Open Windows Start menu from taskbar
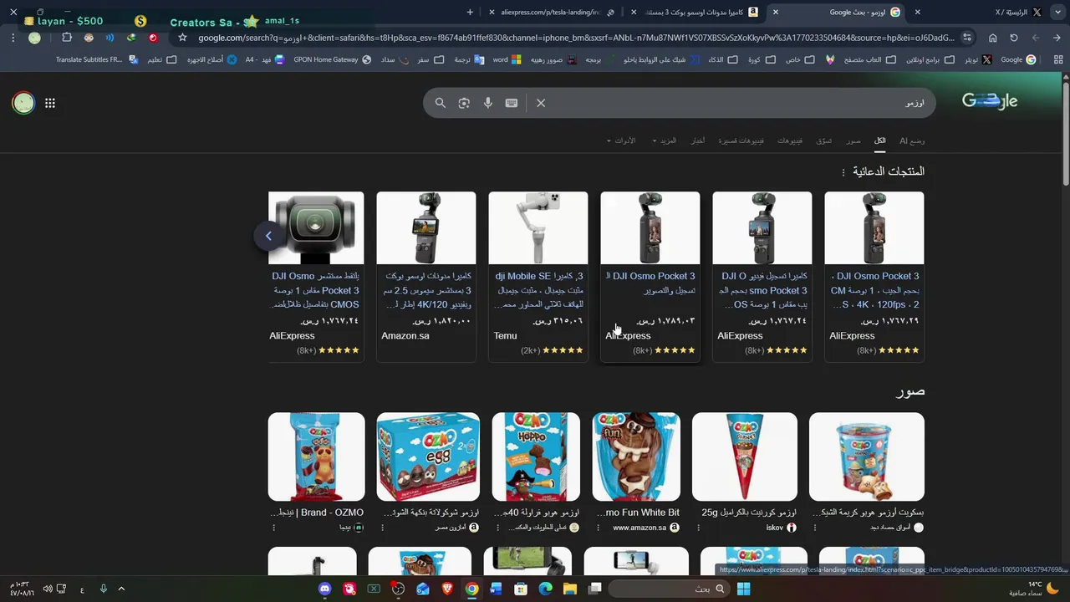 743,589
